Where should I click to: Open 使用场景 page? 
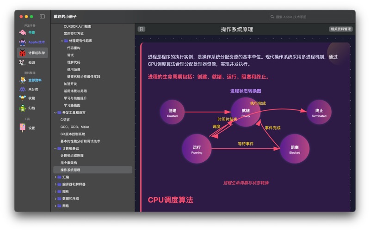[x=74, y=69]
